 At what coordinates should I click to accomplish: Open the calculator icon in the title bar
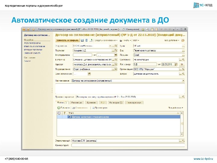click(152, 29)
